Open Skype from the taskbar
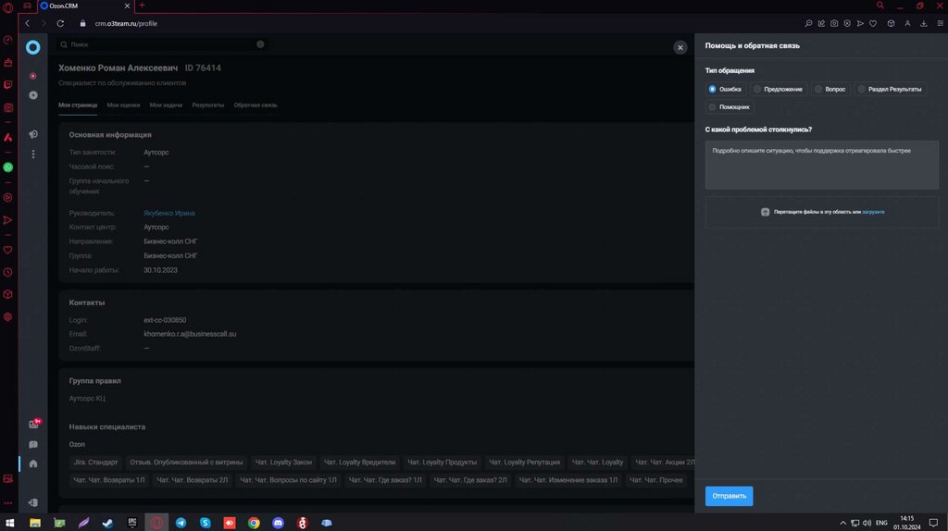Screen dimensions: 948x531 (206, 524)
